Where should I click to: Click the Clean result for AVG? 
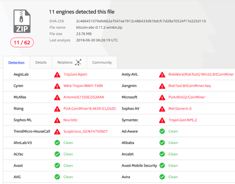point(68,177)
